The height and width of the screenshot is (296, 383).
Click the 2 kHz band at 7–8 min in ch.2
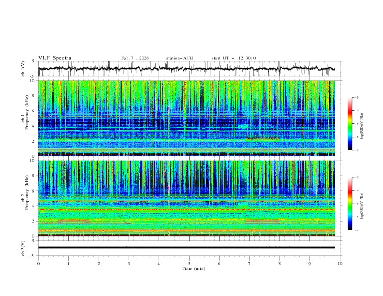click(x=262, y=222)
